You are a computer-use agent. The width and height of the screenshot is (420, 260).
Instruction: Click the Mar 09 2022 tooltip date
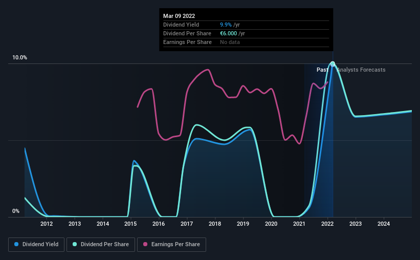(179, 16)
